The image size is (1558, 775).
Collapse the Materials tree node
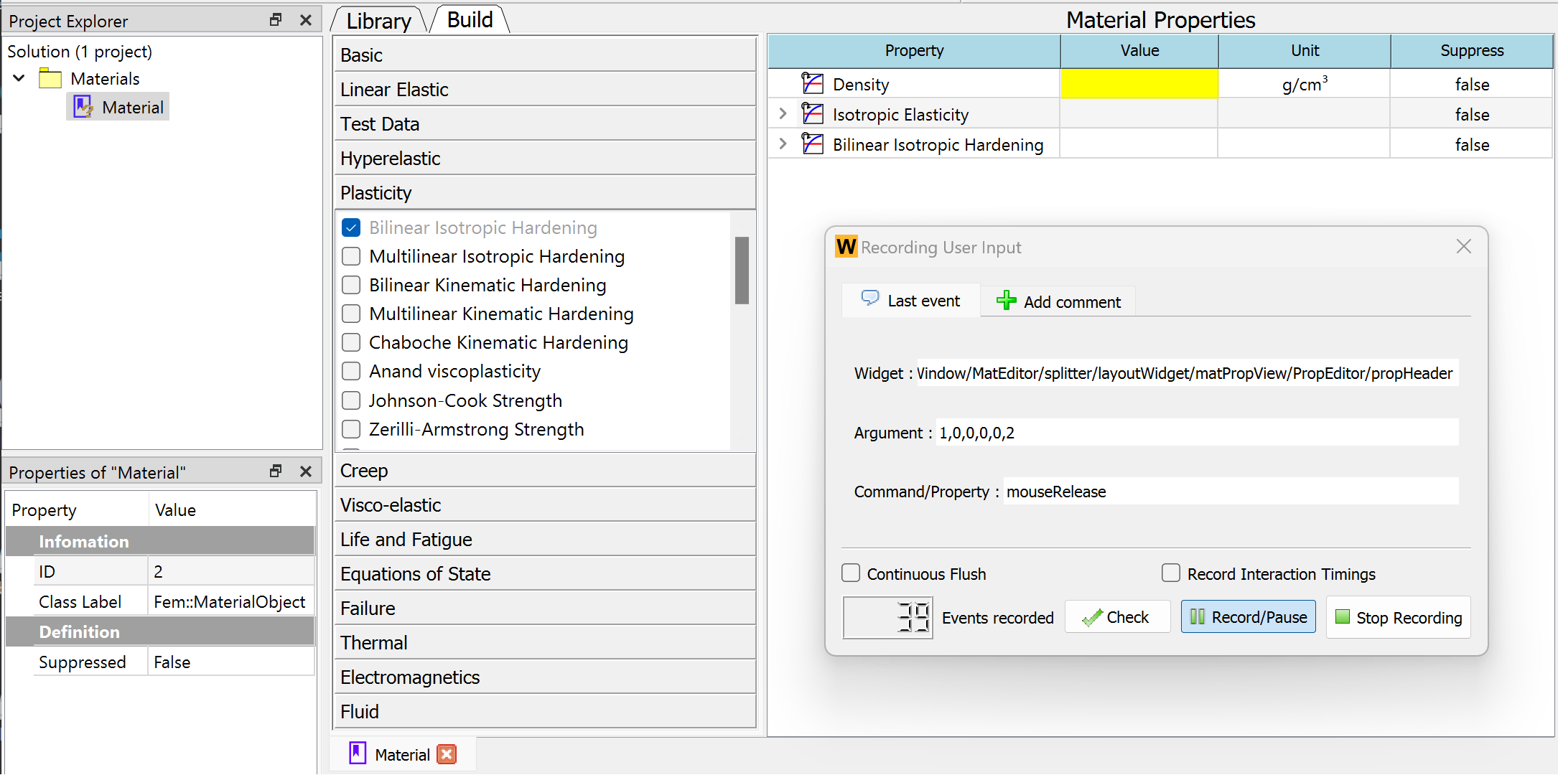click(19, 78)
